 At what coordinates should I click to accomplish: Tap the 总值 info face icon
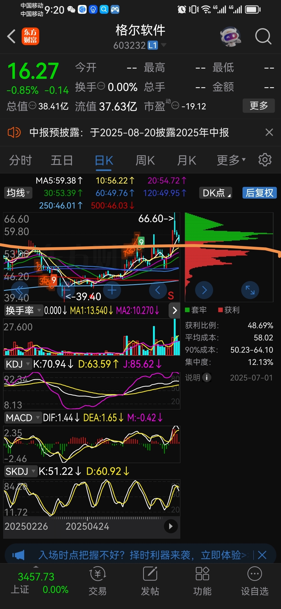(32, 105)
